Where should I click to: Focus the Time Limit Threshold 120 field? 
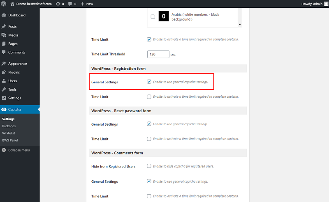pyautogui.click(x=158, y=54)
